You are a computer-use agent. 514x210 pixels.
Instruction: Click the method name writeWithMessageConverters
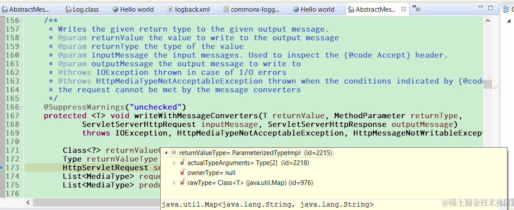(196, 116)
